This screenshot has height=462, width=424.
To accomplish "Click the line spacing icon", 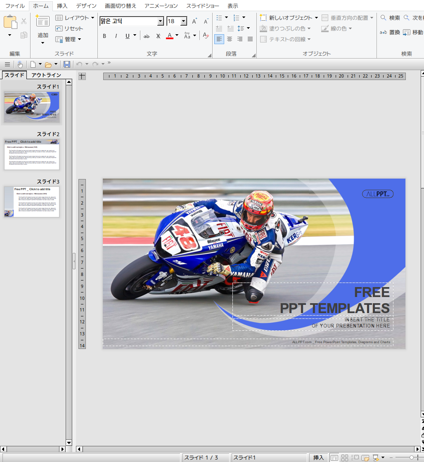I will (241, 28).
